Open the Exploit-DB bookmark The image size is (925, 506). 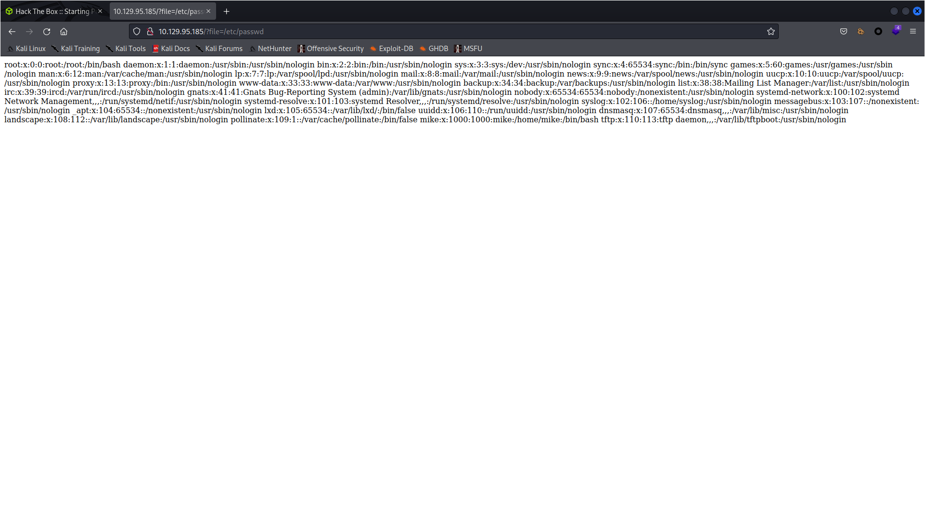(392, 49)
